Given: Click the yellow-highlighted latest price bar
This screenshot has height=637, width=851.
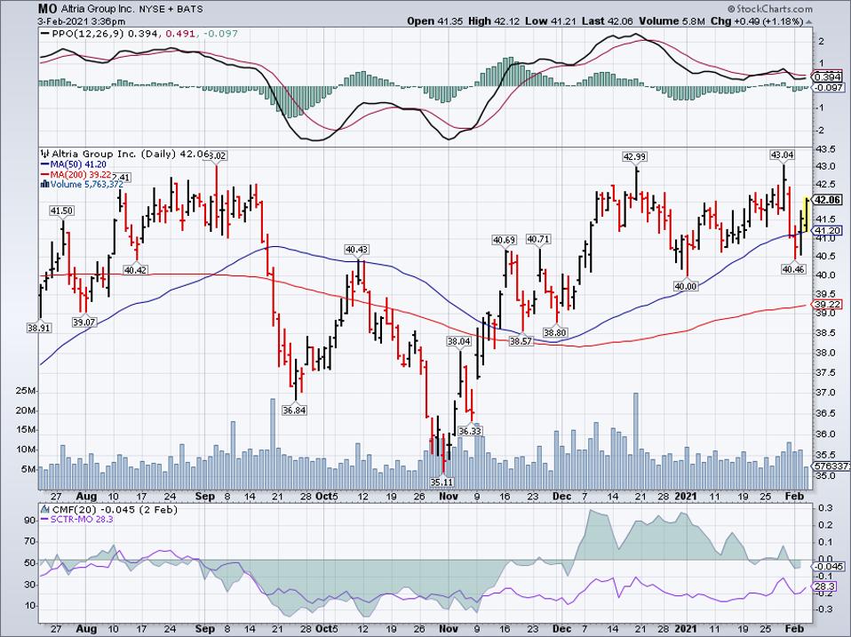Looking at the screenshot, I should (807, 214).
